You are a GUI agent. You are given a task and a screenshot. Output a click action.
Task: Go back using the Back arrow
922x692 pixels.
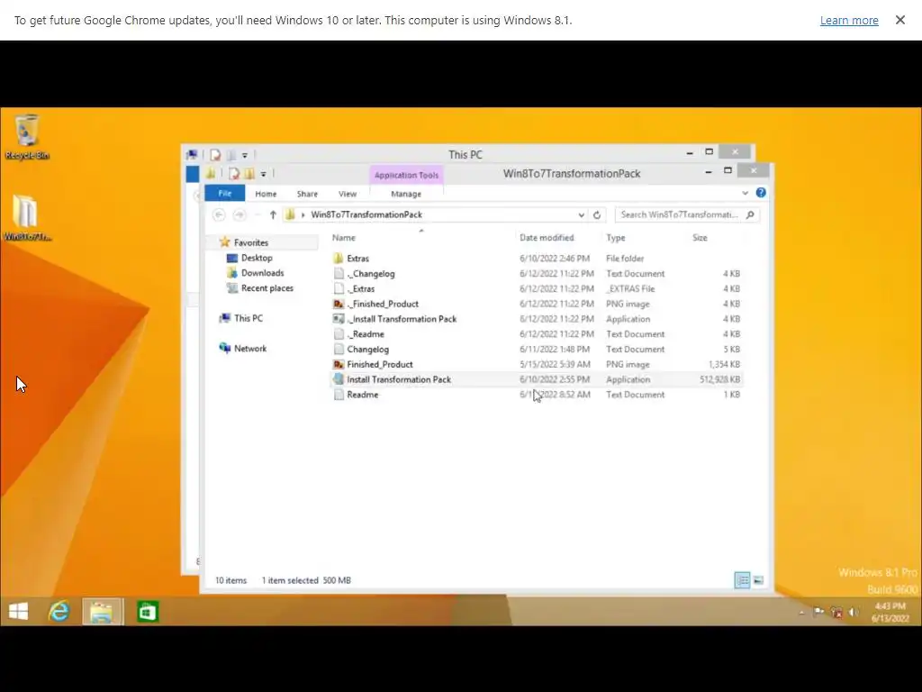[219, 214]
